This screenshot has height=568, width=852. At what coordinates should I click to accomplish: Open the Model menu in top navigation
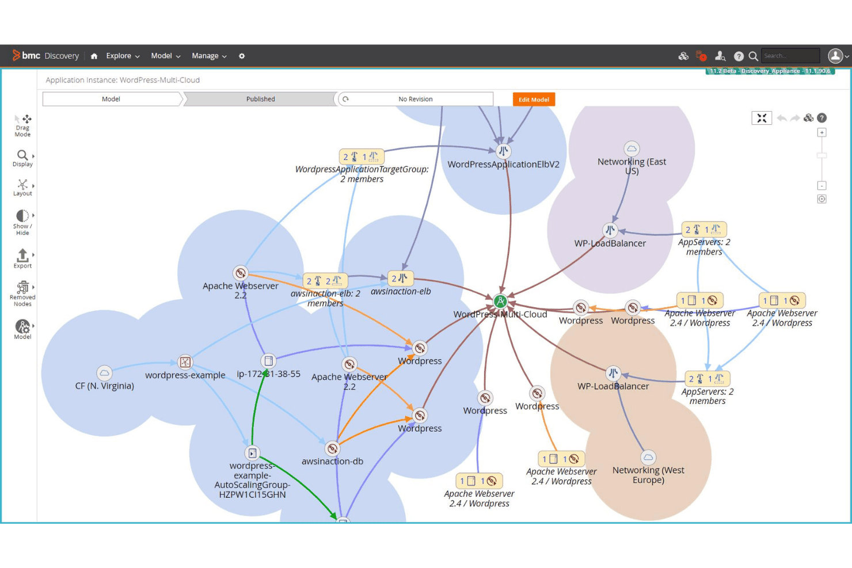tap(166, 56)
